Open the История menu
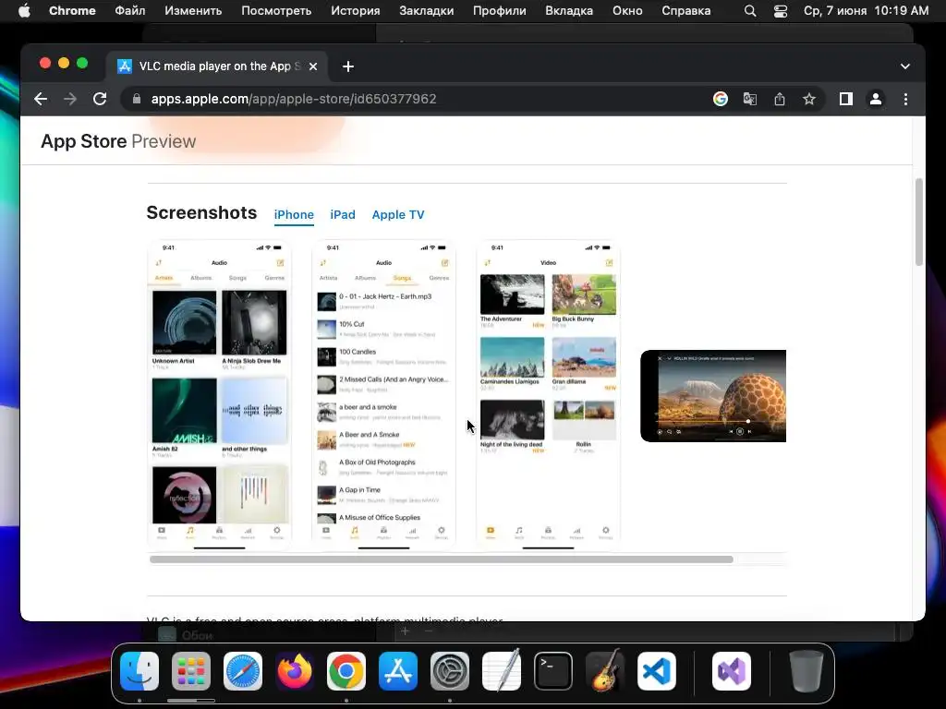This screenshot has height=709, width=946. 356,11
